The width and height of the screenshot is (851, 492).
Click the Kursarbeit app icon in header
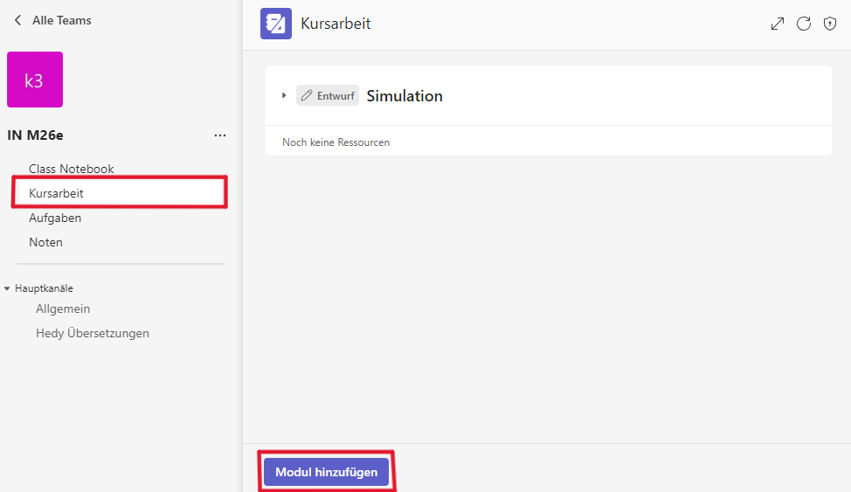(276, 24)
